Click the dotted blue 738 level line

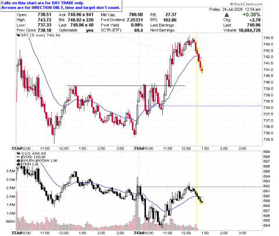click(x=200, y=106)
